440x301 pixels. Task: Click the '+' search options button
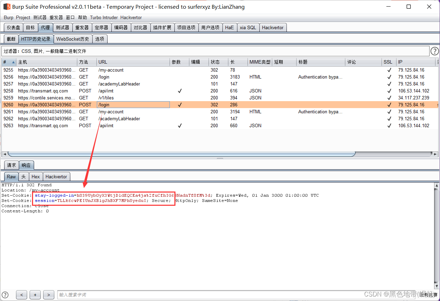tap(35, 295)
